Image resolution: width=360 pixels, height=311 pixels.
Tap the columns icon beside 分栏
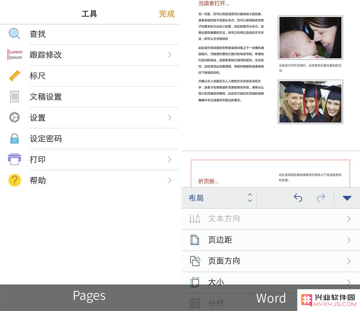[x=195, y=303]
